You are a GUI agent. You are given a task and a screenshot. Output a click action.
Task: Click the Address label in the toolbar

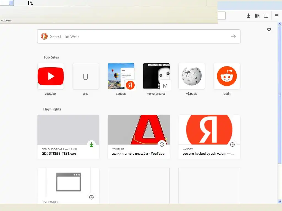6,20
